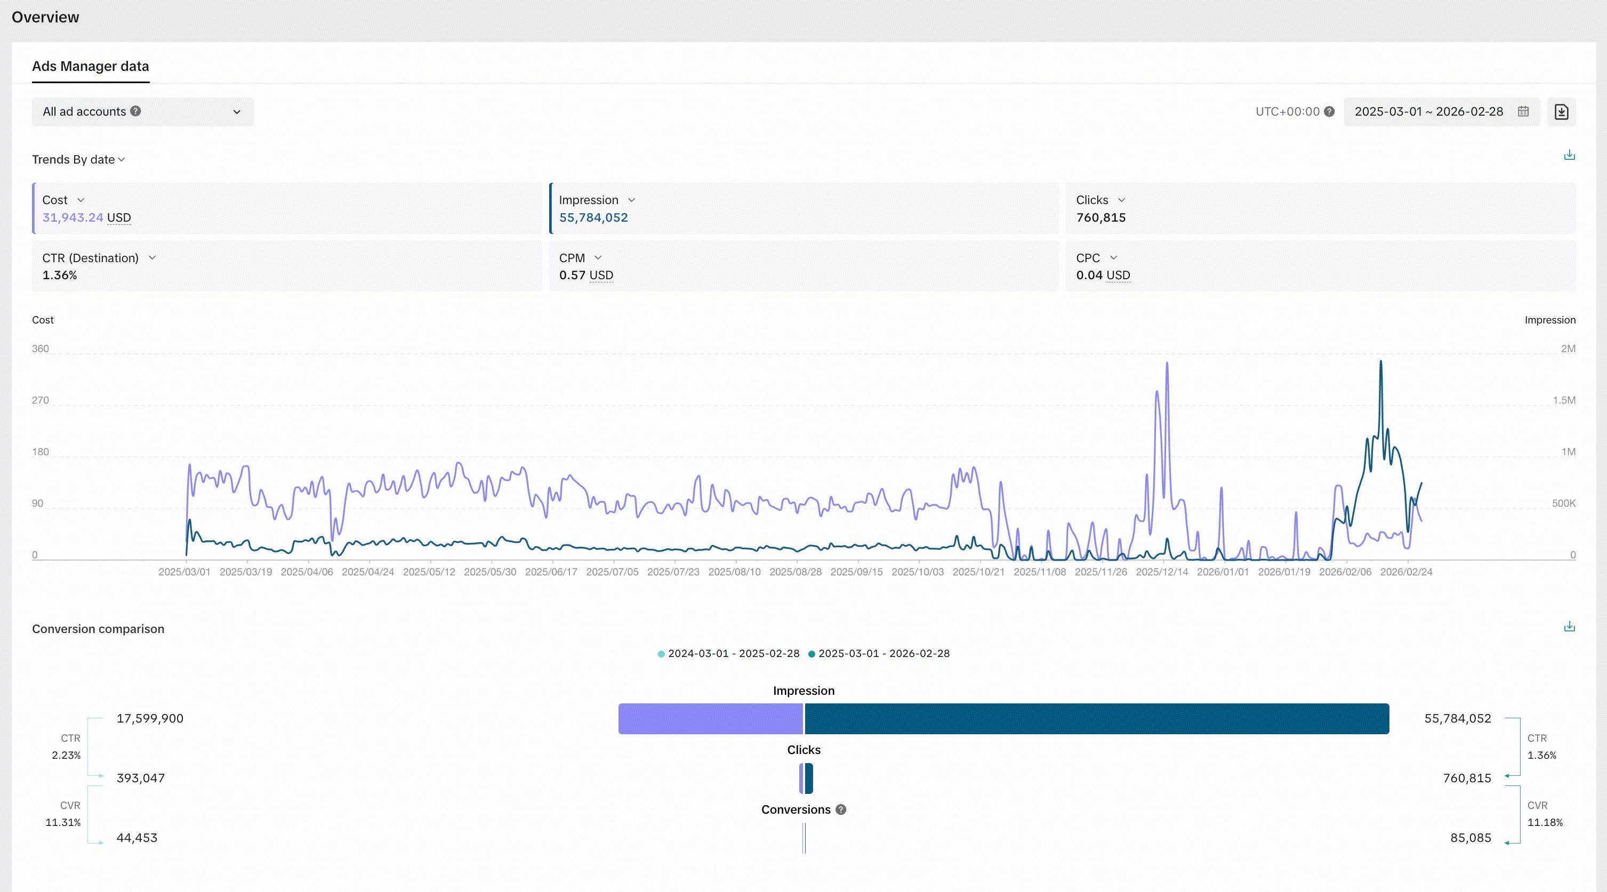1607x892 pixels.
Task: Click the Conversions help question icon
Action: click(x=840, y=809)
